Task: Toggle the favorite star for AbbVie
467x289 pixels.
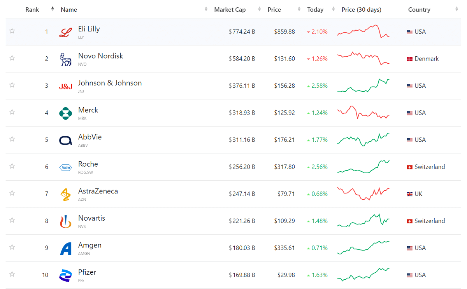Action: (12, 139)
